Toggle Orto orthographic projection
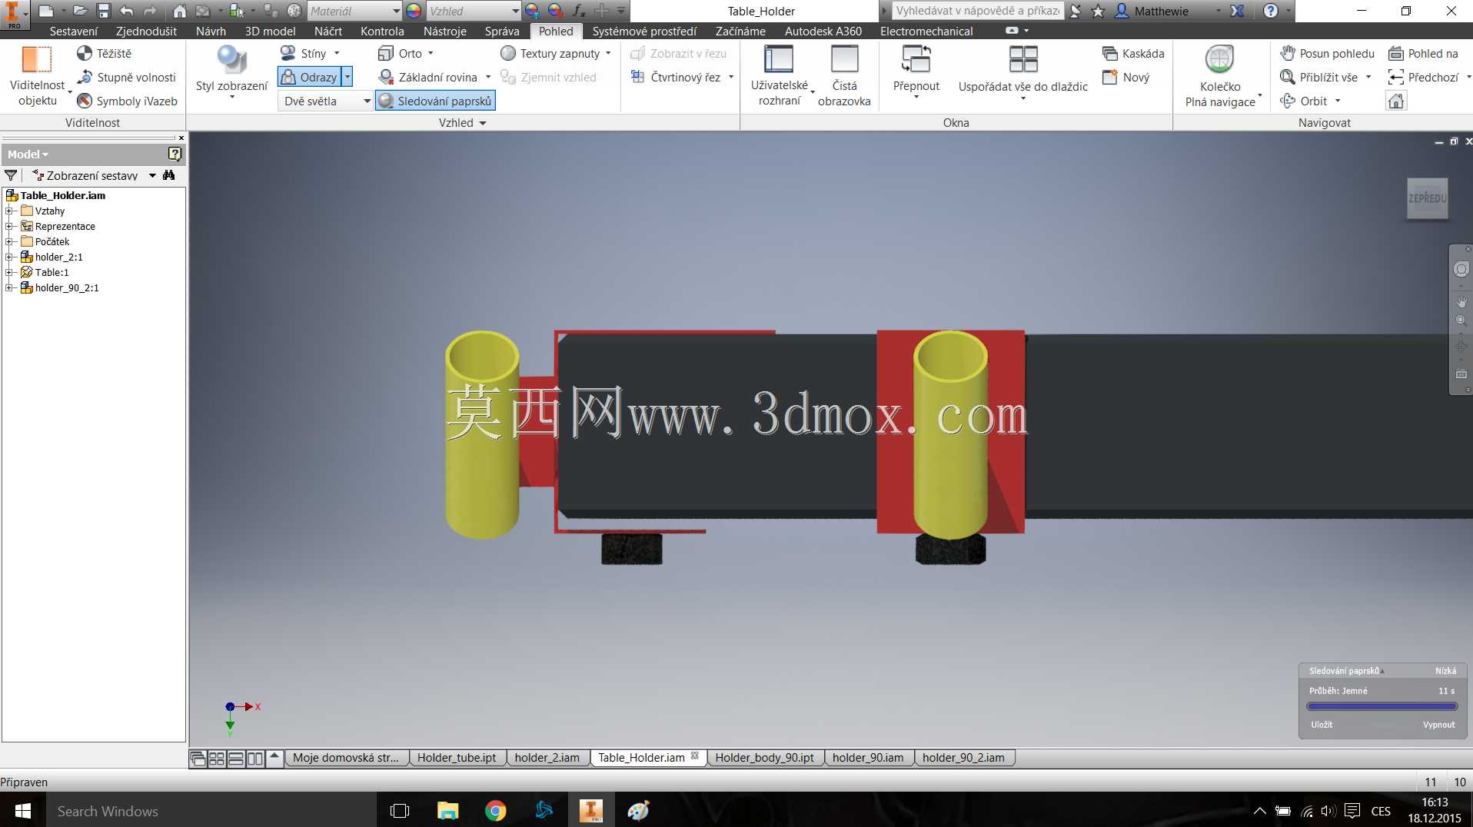Screen dimensions: 1473x827 401,53
